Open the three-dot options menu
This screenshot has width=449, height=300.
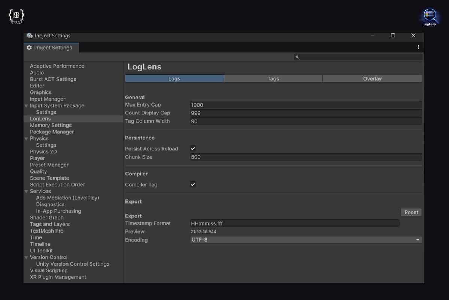point(418,47)
